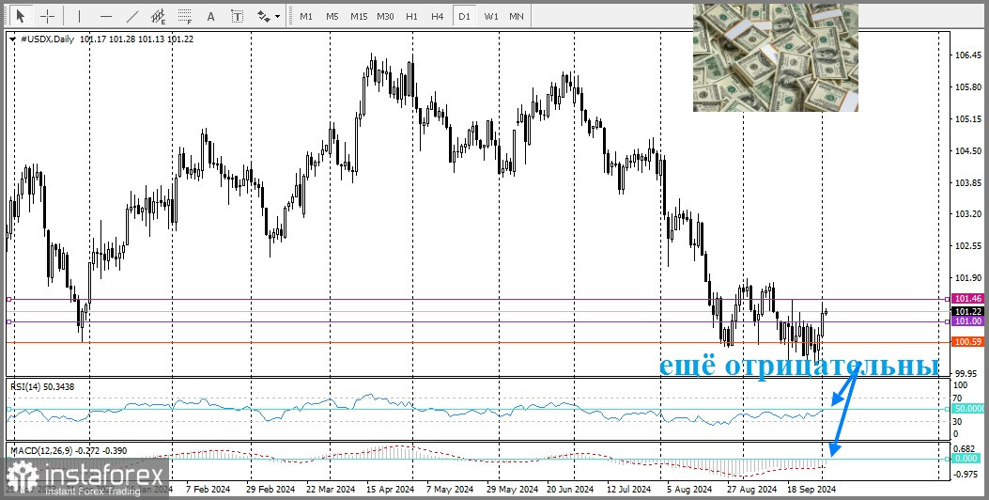Switch chart to M15 timeframe
The image size is (989, 500).
[x=359, y=16]
